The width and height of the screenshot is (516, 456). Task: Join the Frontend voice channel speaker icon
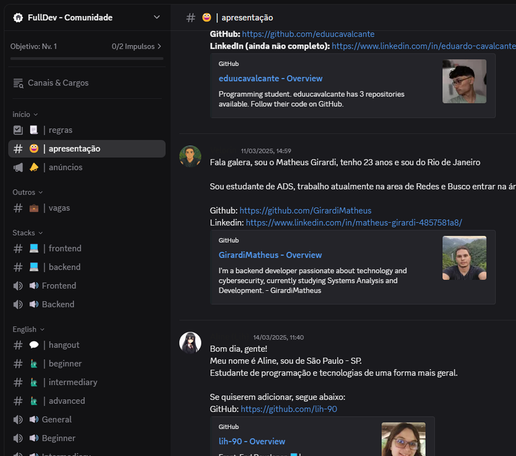[x=18, y=286]
